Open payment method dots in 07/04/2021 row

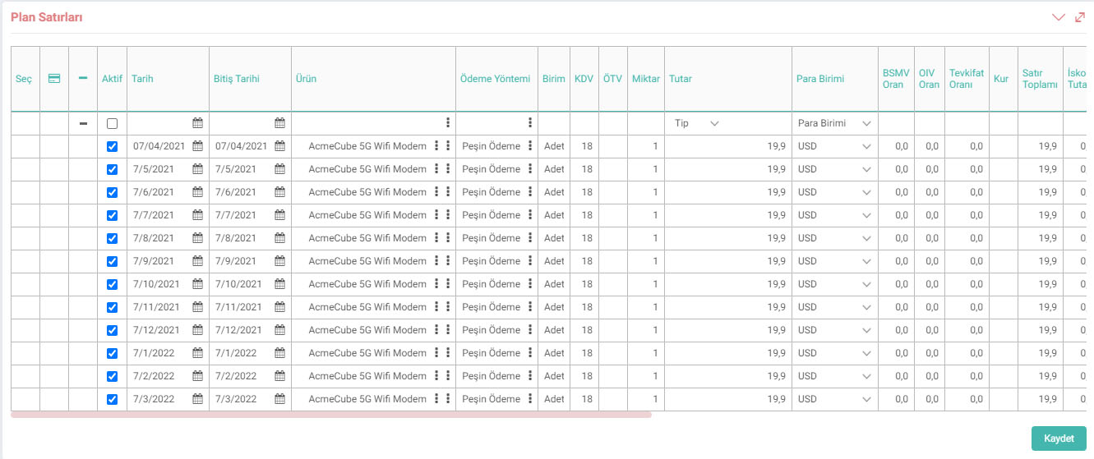(x=530, y=146)
